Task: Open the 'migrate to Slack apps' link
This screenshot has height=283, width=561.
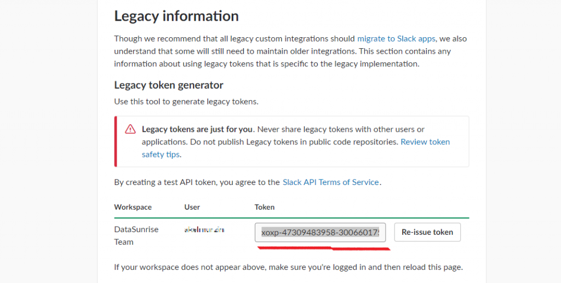Action: (x=396, y=38)
